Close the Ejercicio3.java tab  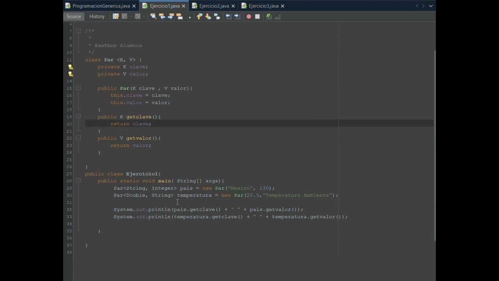pos(283,6)
